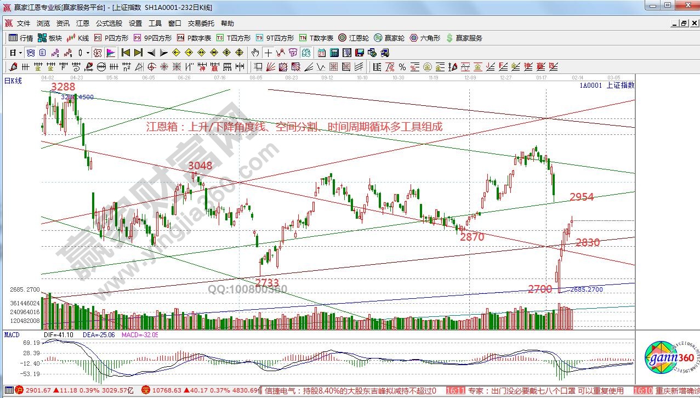This screenshot has width=700, height=398.
Task: Click the calendar date icon
Action: click(x=320, y=53)
